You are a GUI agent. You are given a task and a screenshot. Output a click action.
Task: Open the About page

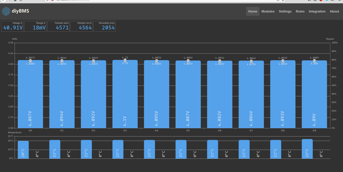coord(334,11)
